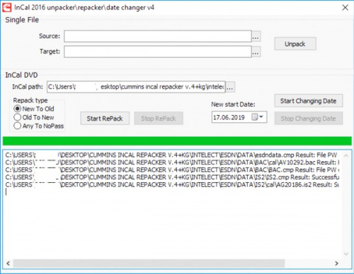
Task: Click the InCal application icon in title bar
Action: pyautogui.click(x=6, y=7)
